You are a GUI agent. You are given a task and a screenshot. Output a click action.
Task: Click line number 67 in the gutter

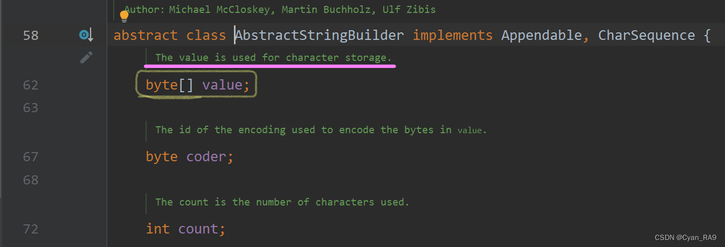point(31,157)
